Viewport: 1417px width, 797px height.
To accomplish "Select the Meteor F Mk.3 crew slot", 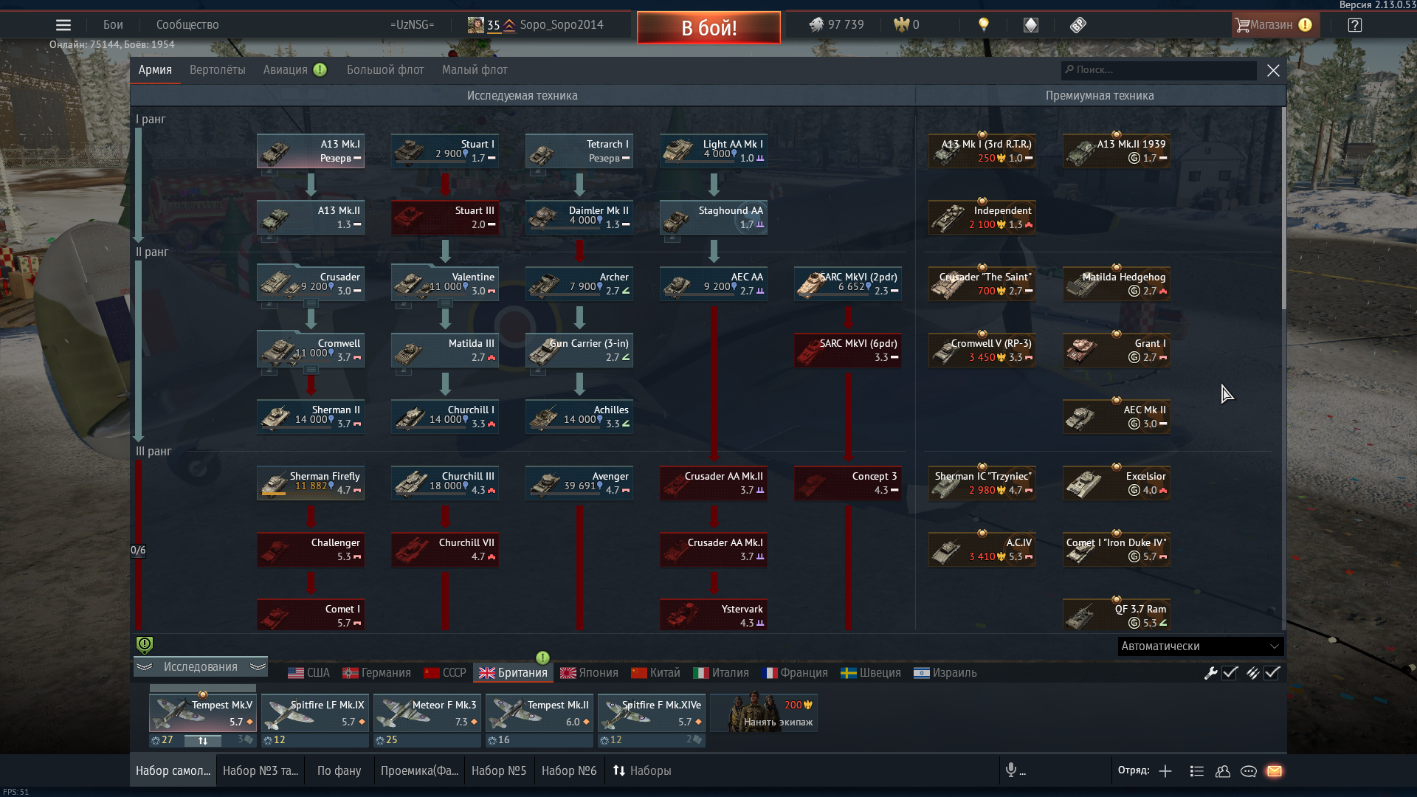I will point(427,713).
